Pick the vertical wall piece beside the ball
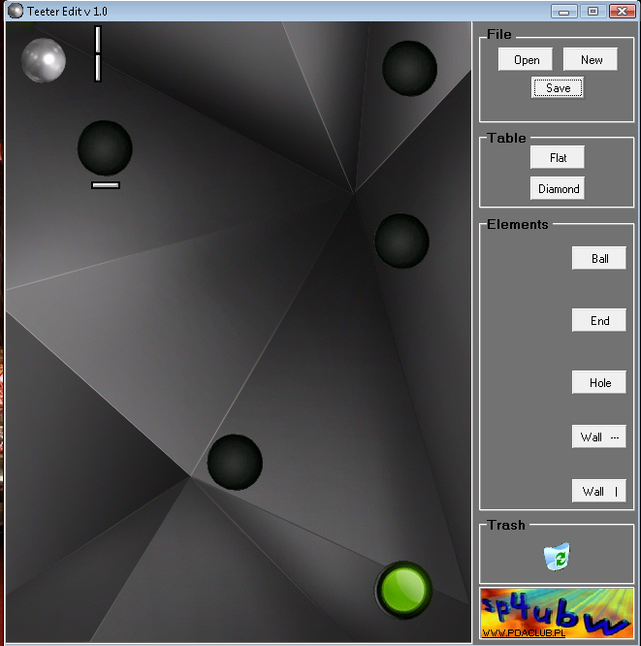Viewport: 641px width, 646px height. pyautogui.click(x=98, y=54)
